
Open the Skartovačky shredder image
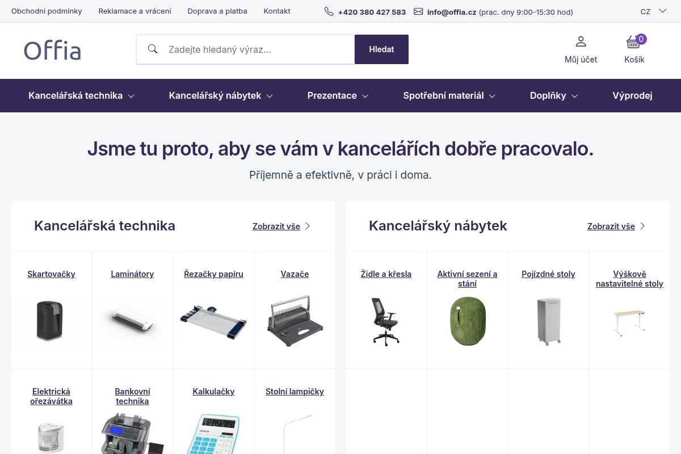[x=51, y=321]
